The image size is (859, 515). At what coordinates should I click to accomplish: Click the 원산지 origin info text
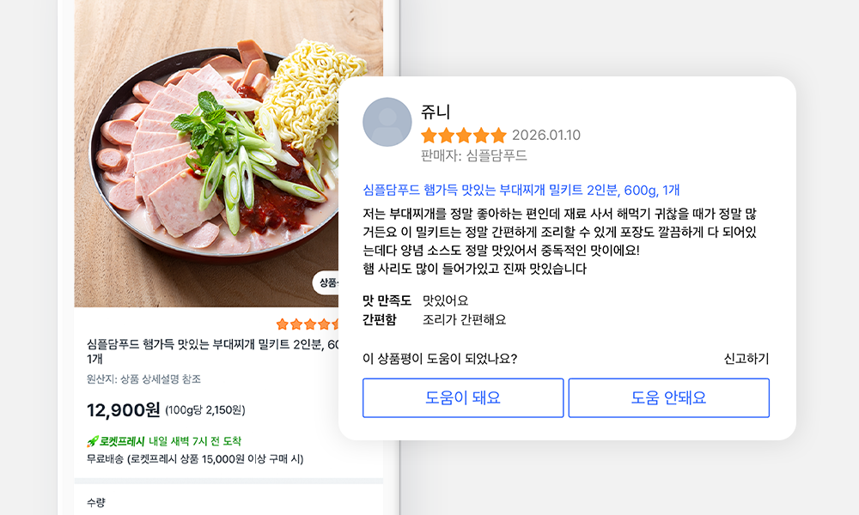[143, 379]
